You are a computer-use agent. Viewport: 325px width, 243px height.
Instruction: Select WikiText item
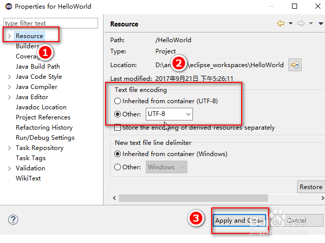(x=28, y=178)
